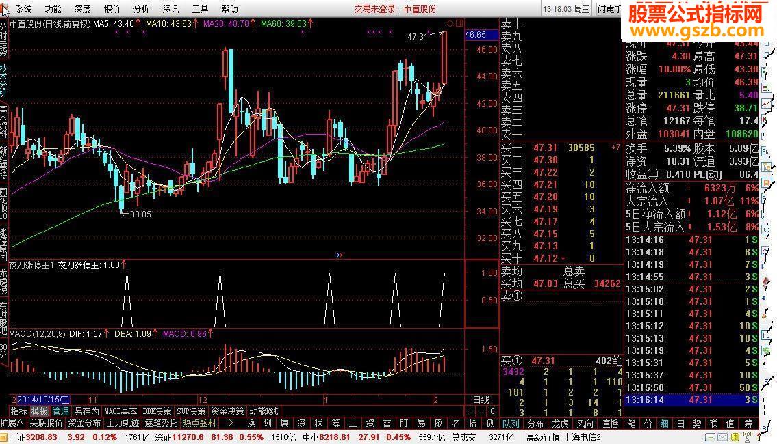Choose the DDE决策 template

point(157,411)
